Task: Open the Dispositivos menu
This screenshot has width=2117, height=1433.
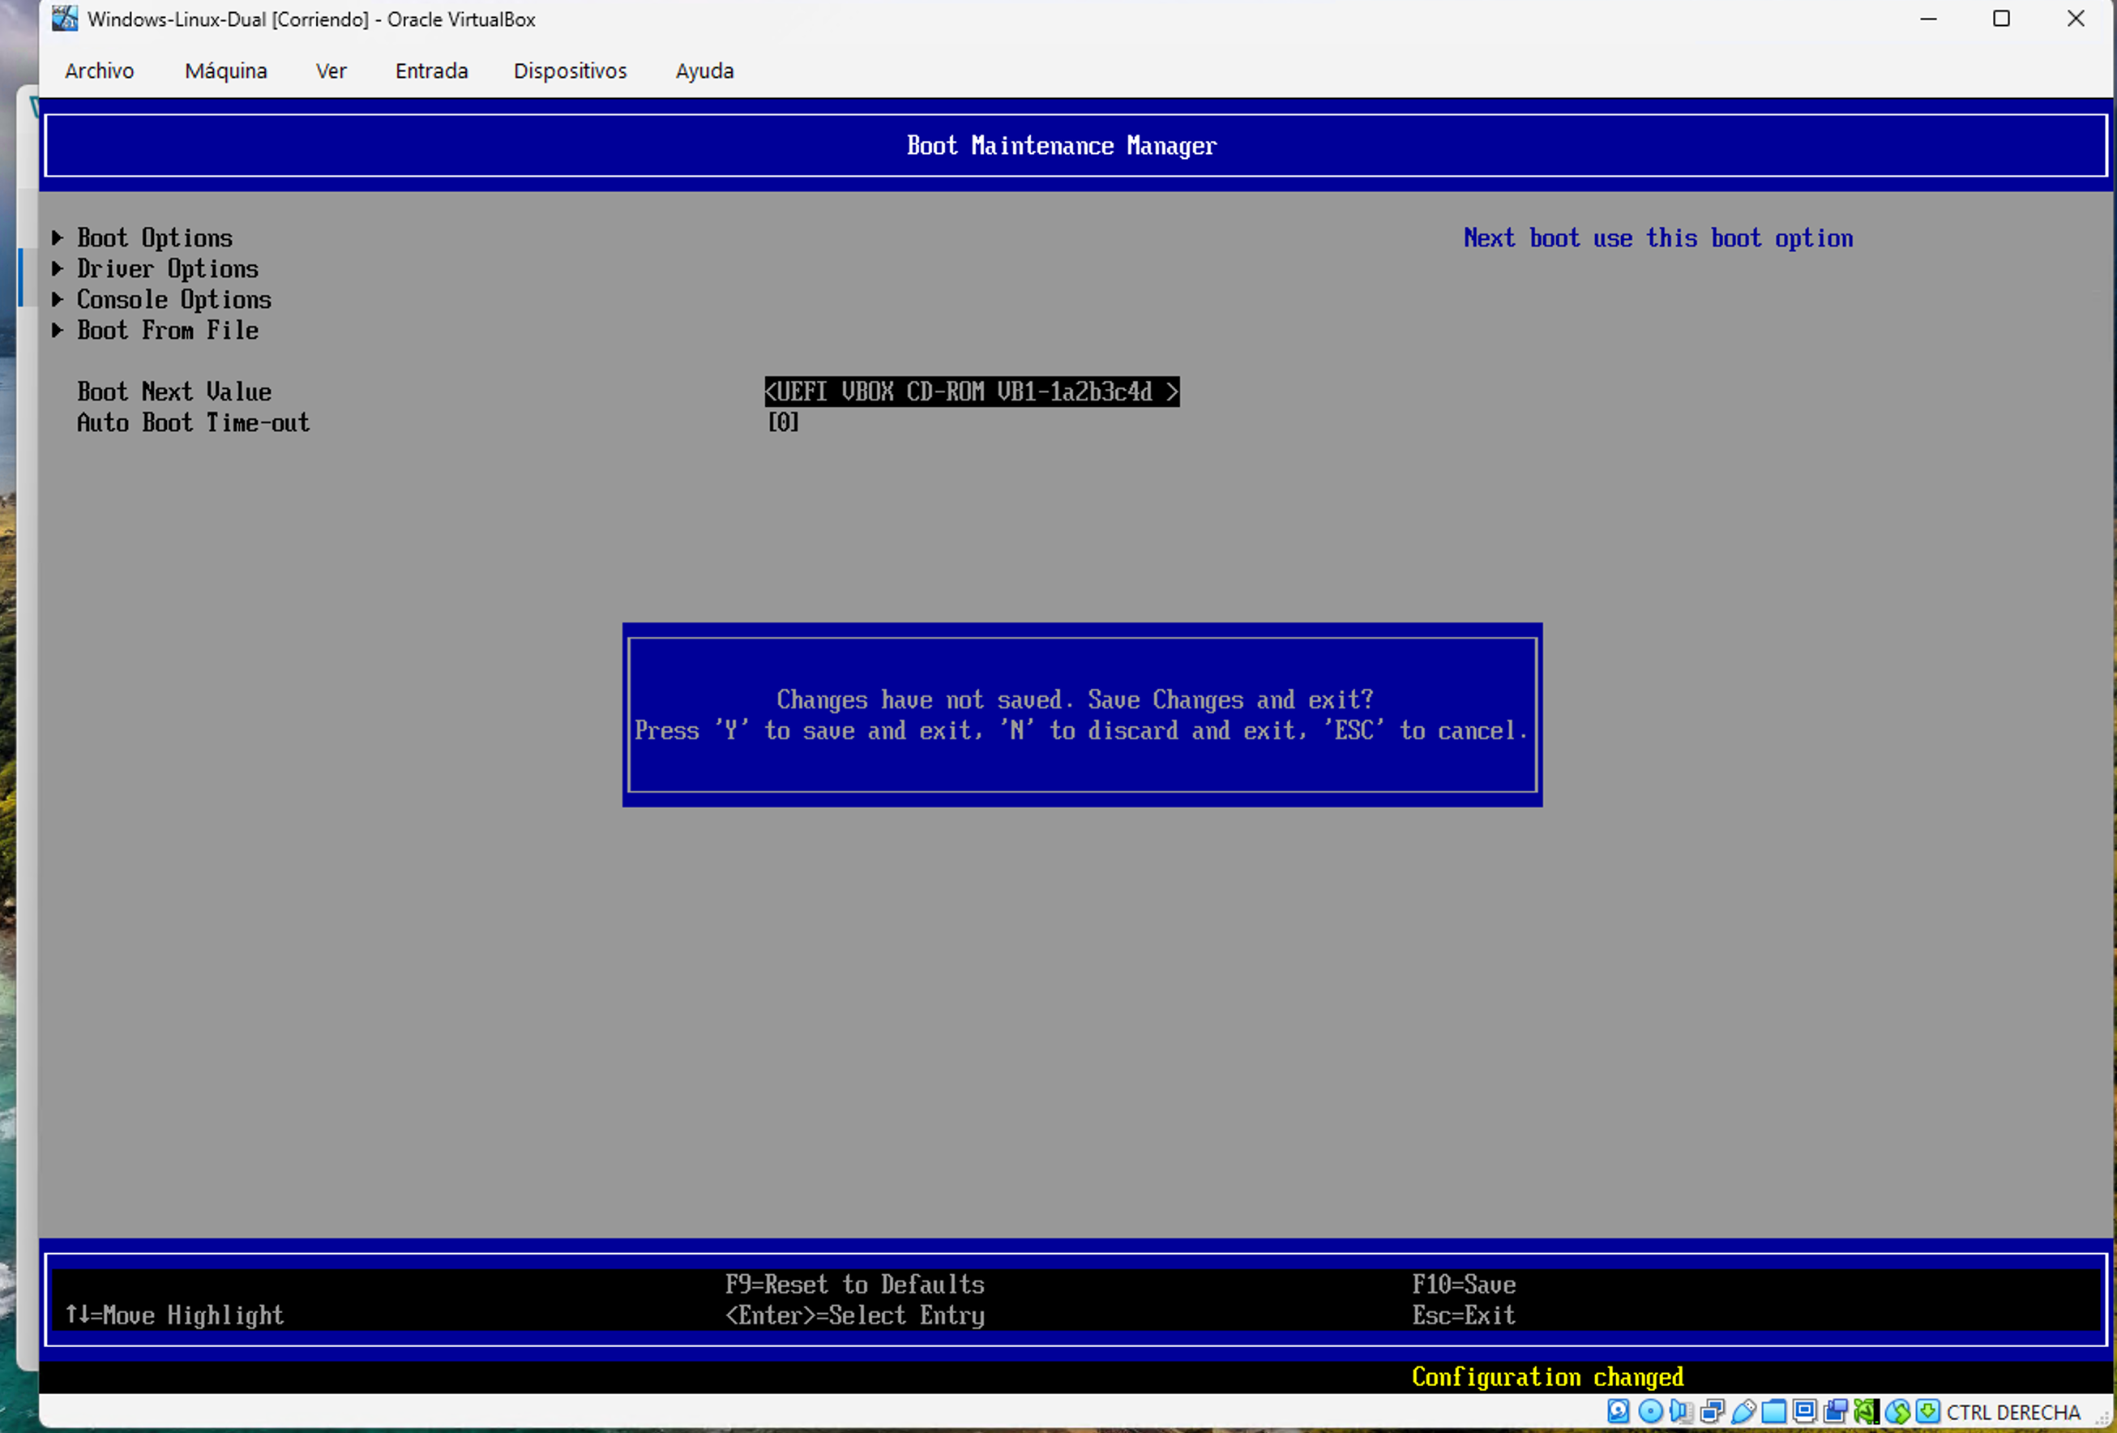Action: point(571,71)
